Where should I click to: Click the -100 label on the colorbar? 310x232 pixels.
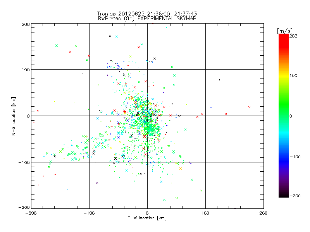tap(295, 157)
